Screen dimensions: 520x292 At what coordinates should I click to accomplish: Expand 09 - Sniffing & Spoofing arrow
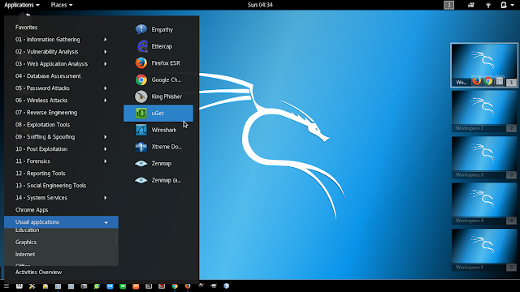[x=106, y=137]
